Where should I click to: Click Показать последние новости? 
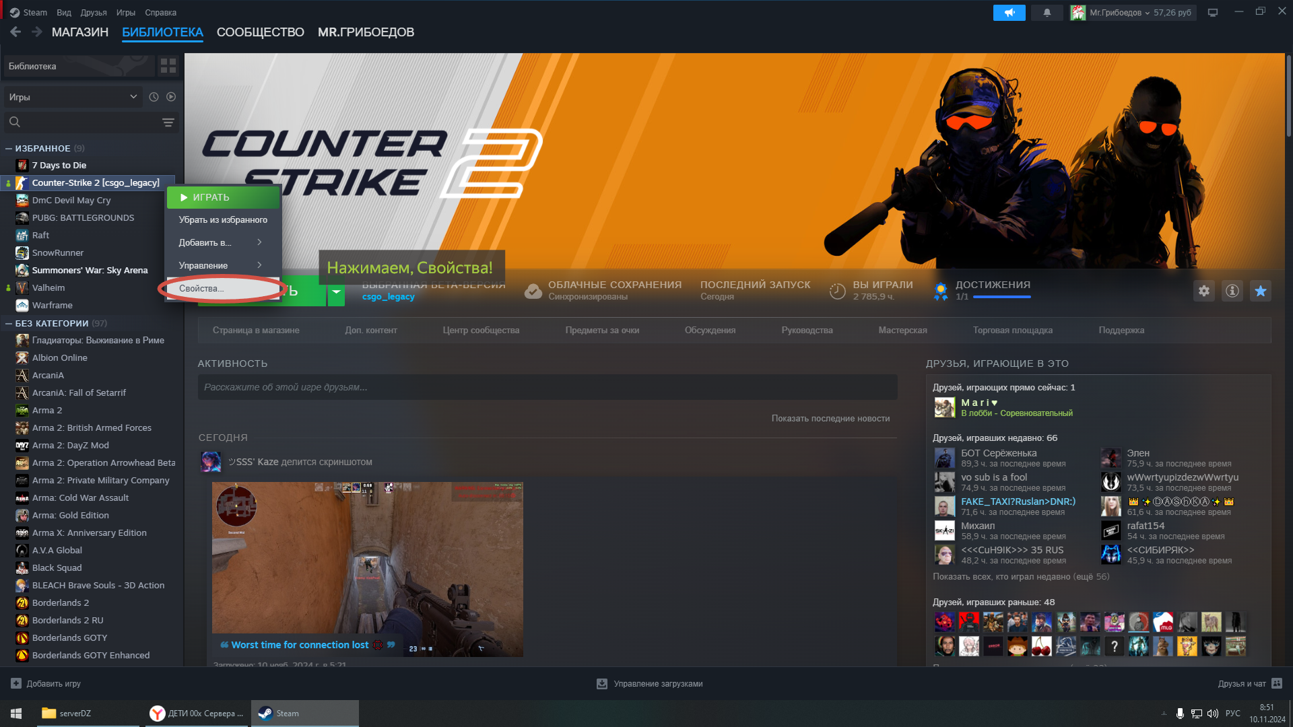(x=830, y=419)
